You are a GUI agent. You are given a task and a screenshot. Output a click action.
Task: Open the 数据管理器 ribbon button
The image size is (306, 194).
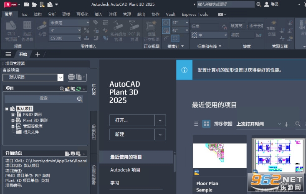[27, 31]
